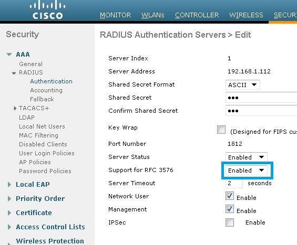This screenshot has height=245, width=297.
Task: Open RADIUS Accounting page
Action: click(46, 90)
